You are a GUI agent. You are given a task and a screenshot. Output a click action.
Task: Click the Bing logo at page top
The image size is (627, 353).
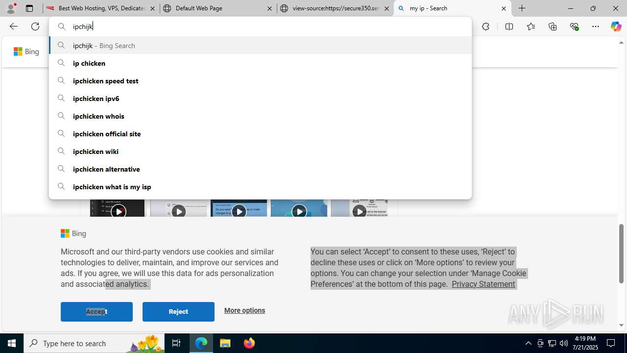pyautogui.click(x=26, y=51)
